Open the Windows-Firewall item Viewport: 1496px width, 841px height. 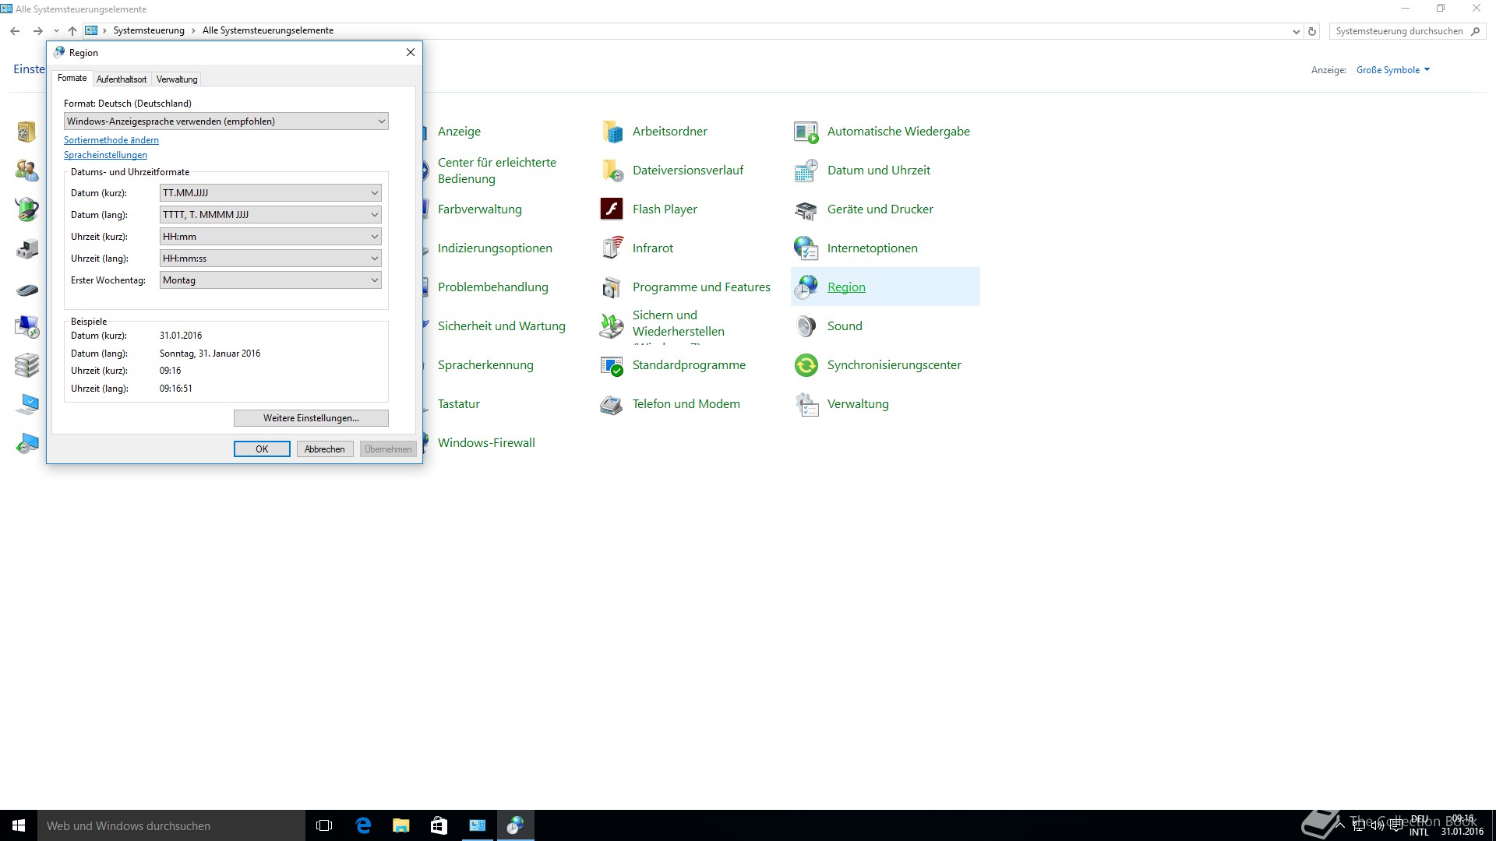pyautogui.click(x=486, y=443)
